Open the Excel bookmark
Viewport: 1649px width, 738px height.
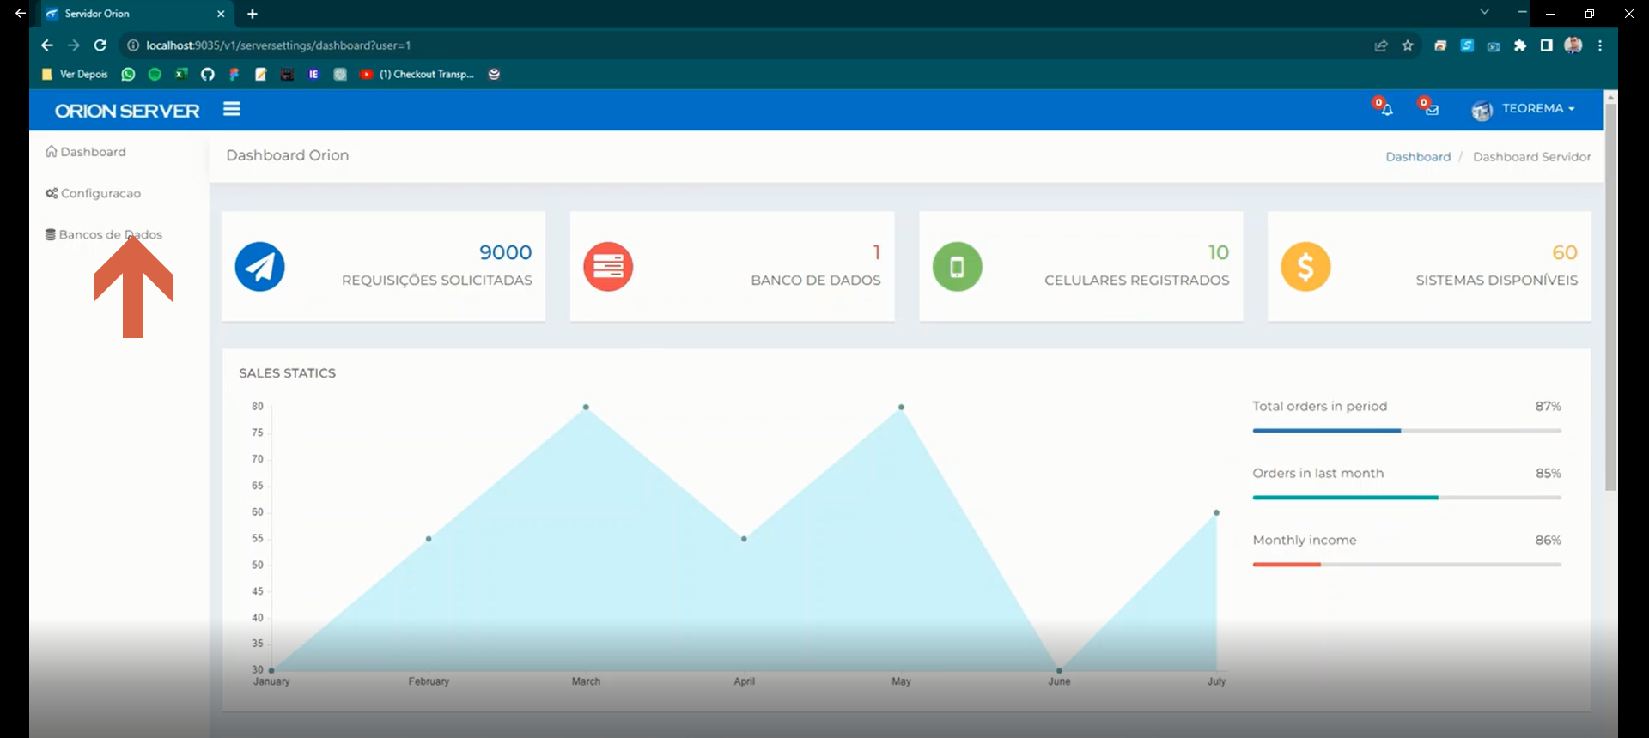(x=181, y=75)
